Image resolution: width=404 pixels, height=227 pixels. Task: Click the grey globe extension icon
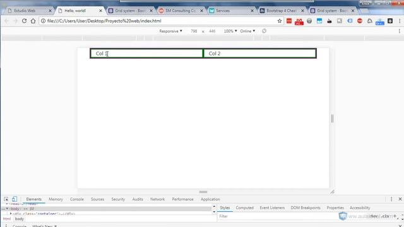click(x=309, y=21)
